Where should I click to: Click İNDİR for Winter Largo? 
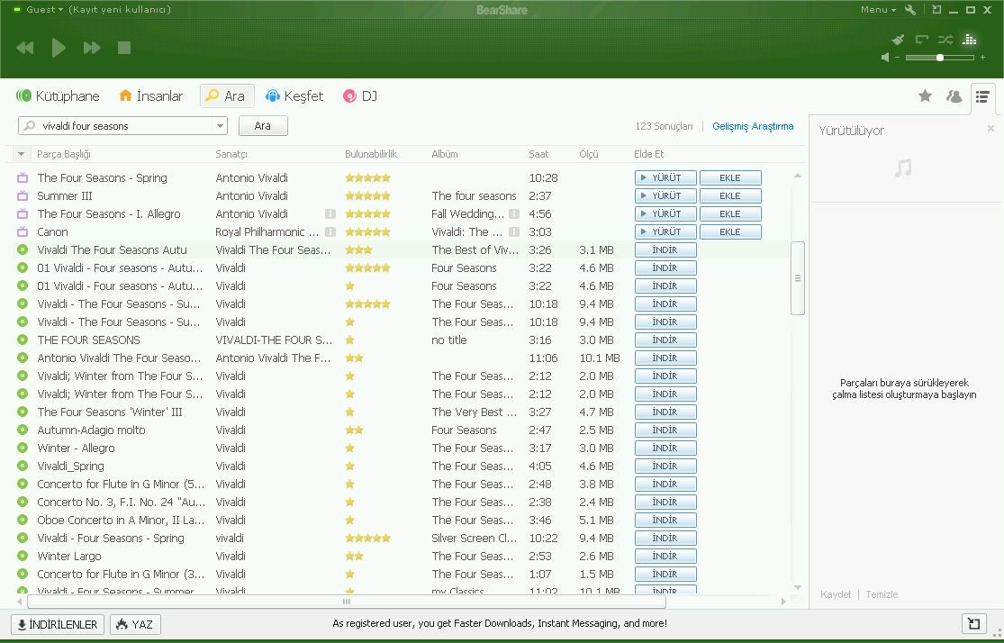click(666, 557)
